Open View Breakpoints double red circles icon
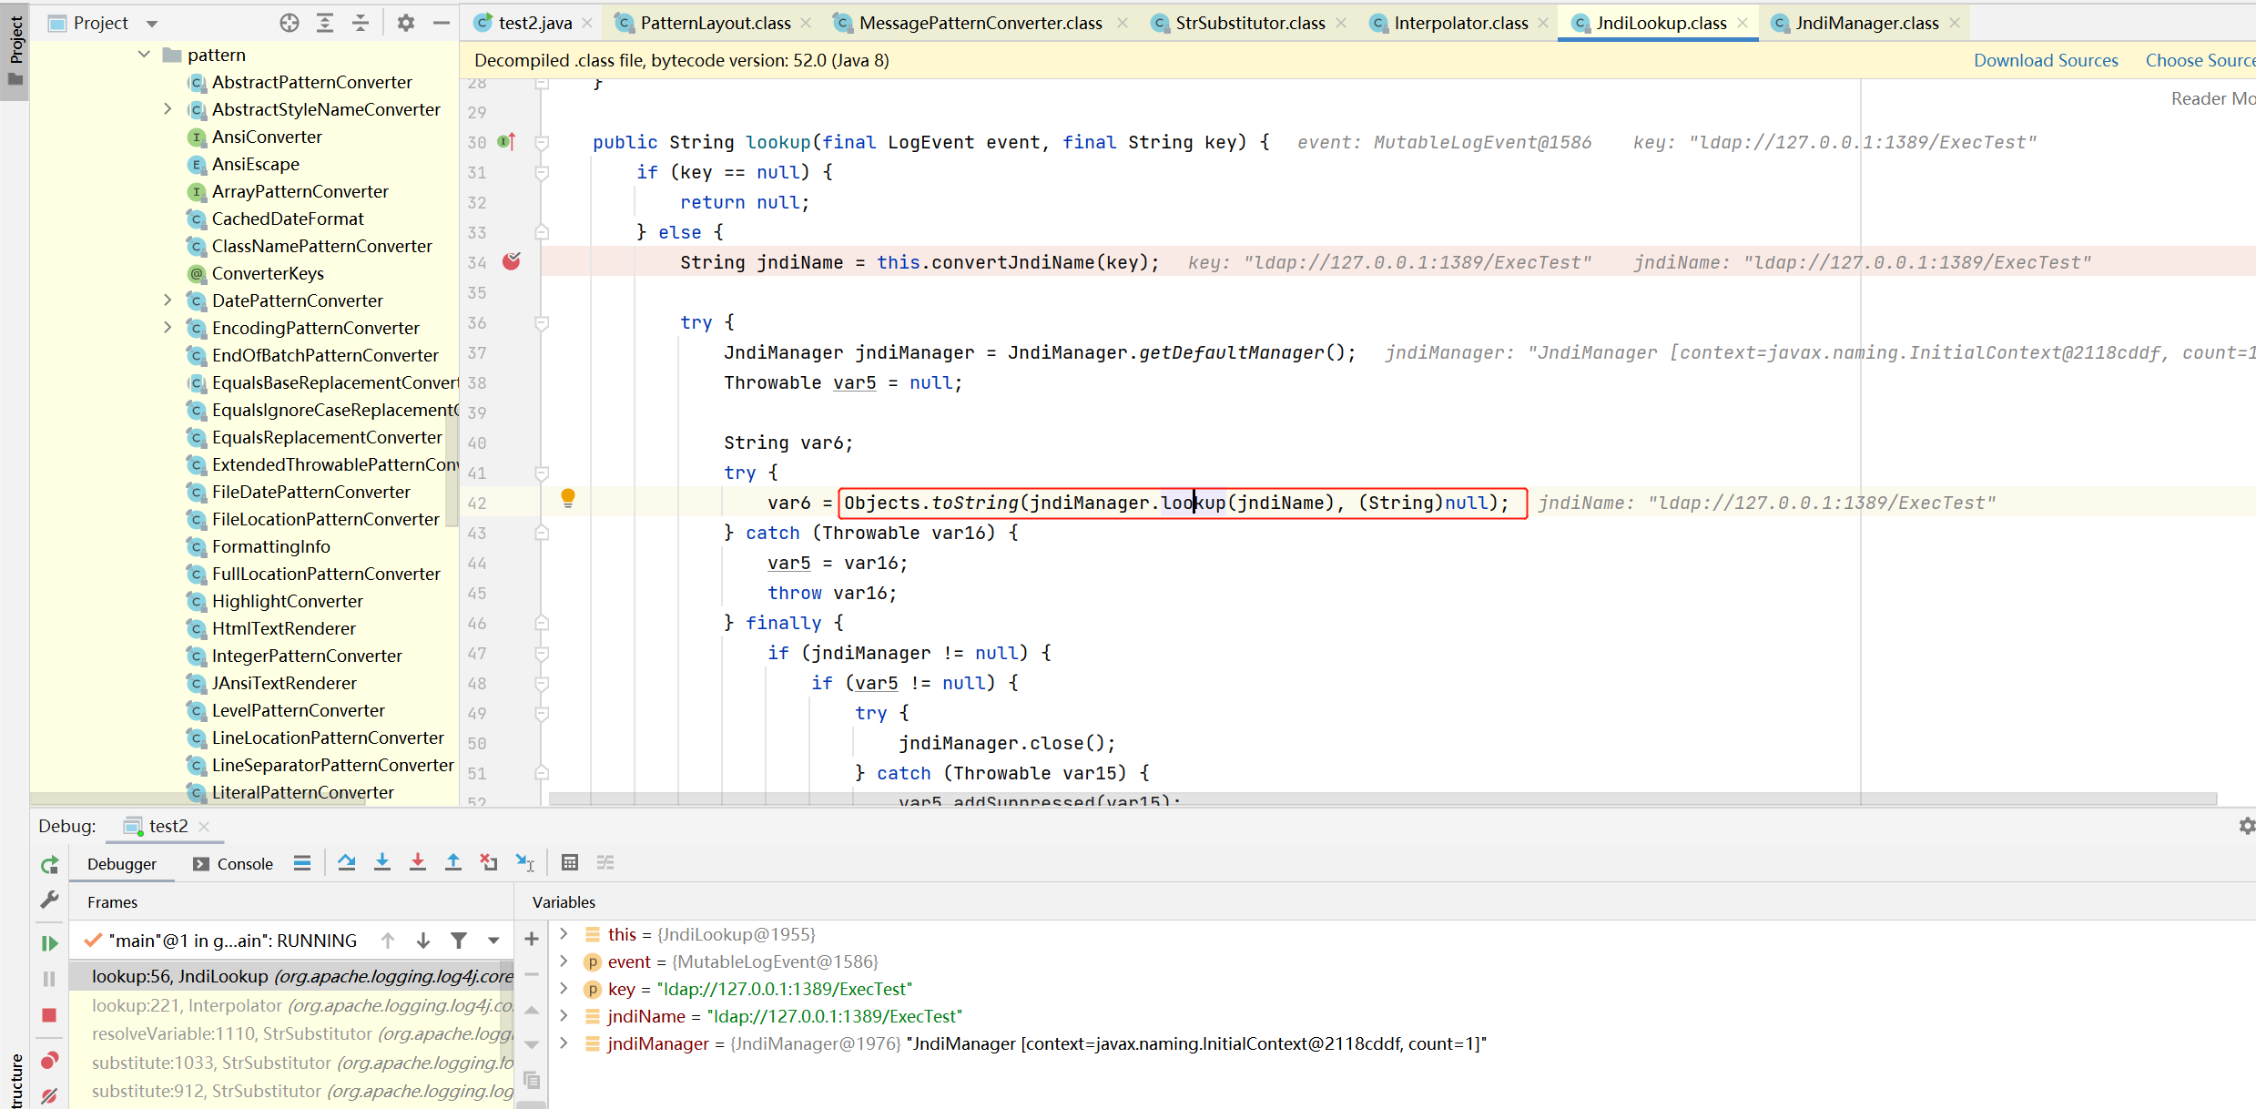 (49, 1060)
